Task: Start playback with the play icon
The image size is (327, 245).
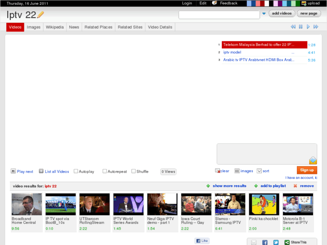Action: tap(308, 27)
